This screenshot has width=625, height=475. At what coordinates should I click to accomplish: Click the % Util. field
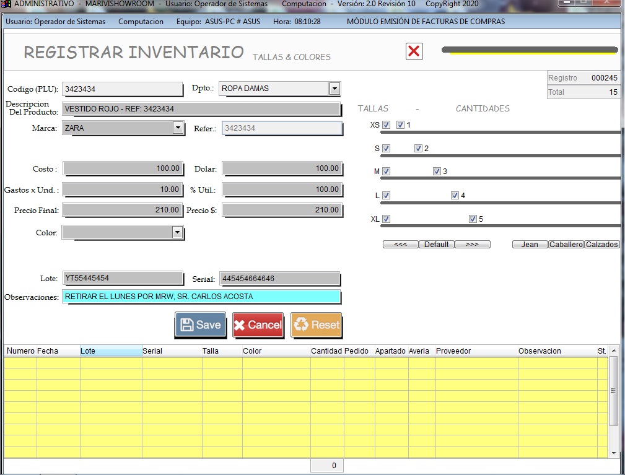click(282, 190)
